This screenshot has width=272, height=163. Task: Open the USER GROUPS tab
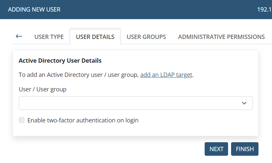146,37
